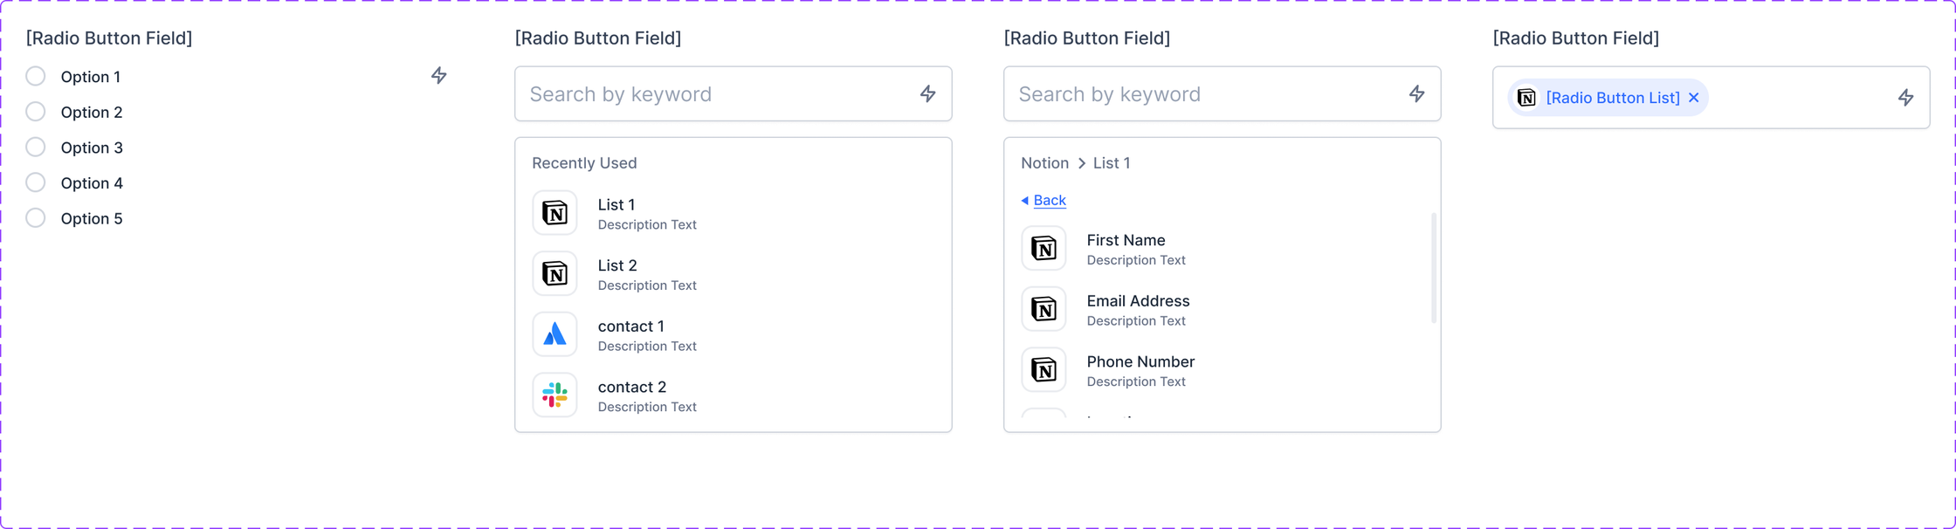Click the breadcrumb chevron after Notion
The height and width of the screenshot is (529, 1956).
1082,163
